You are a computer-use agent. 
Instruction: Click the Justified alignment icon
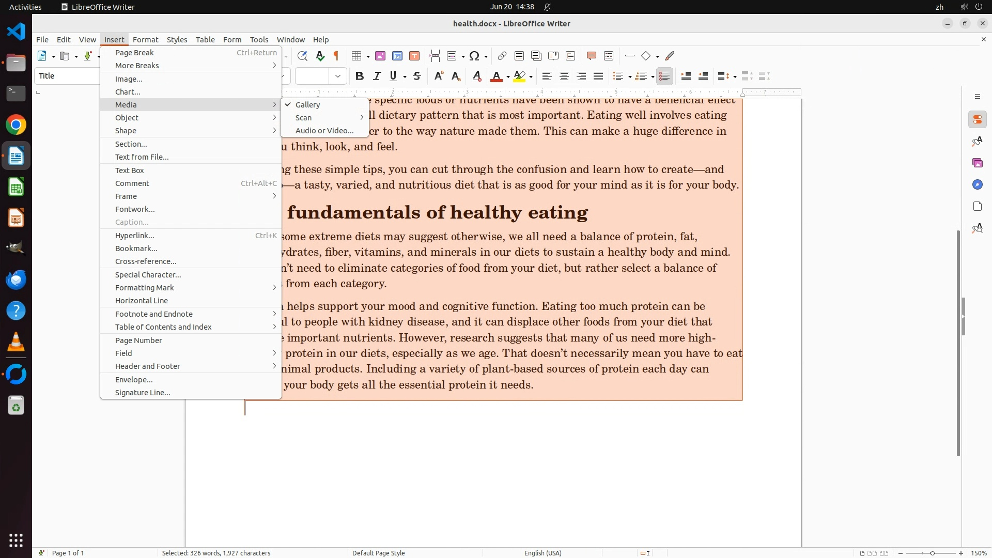598,76
